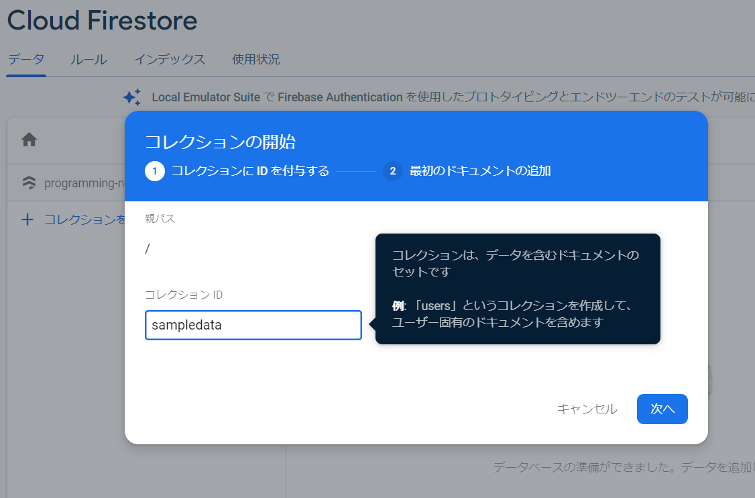Click the tooltip explaining collections
Screen dimensions: 755x498
[518, 289]
